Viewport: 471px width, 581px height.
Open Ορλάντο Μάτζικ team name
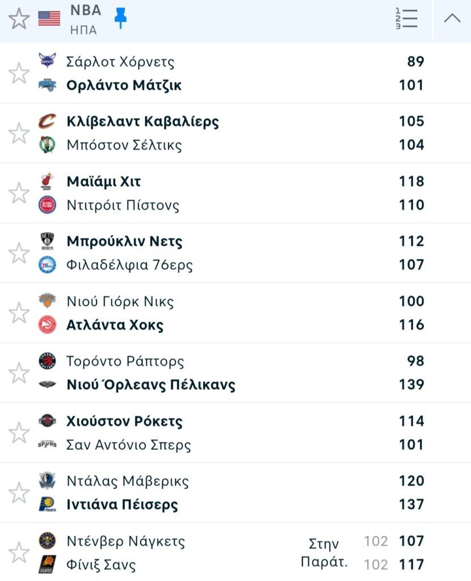124,85
